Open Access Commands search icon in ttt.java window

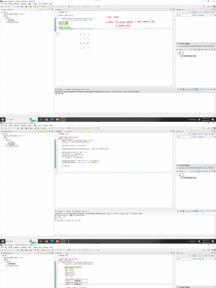204,6
